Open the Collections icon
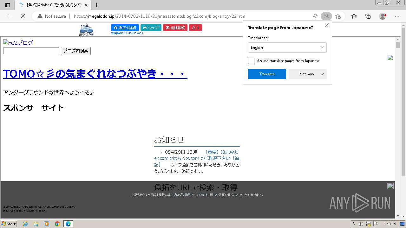 (368, 16)
